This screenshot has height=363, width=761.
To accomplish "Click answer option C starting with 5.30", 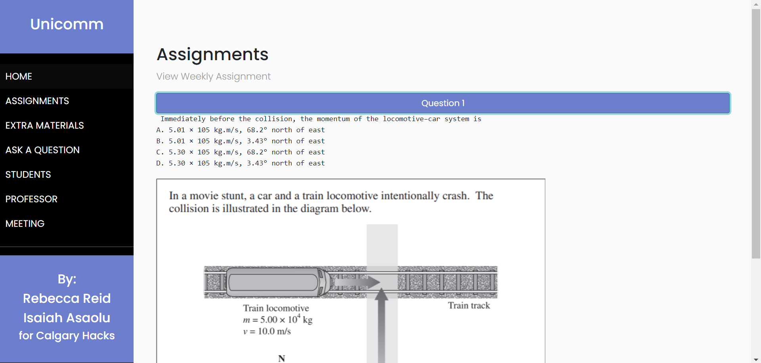I will (240, 152).
